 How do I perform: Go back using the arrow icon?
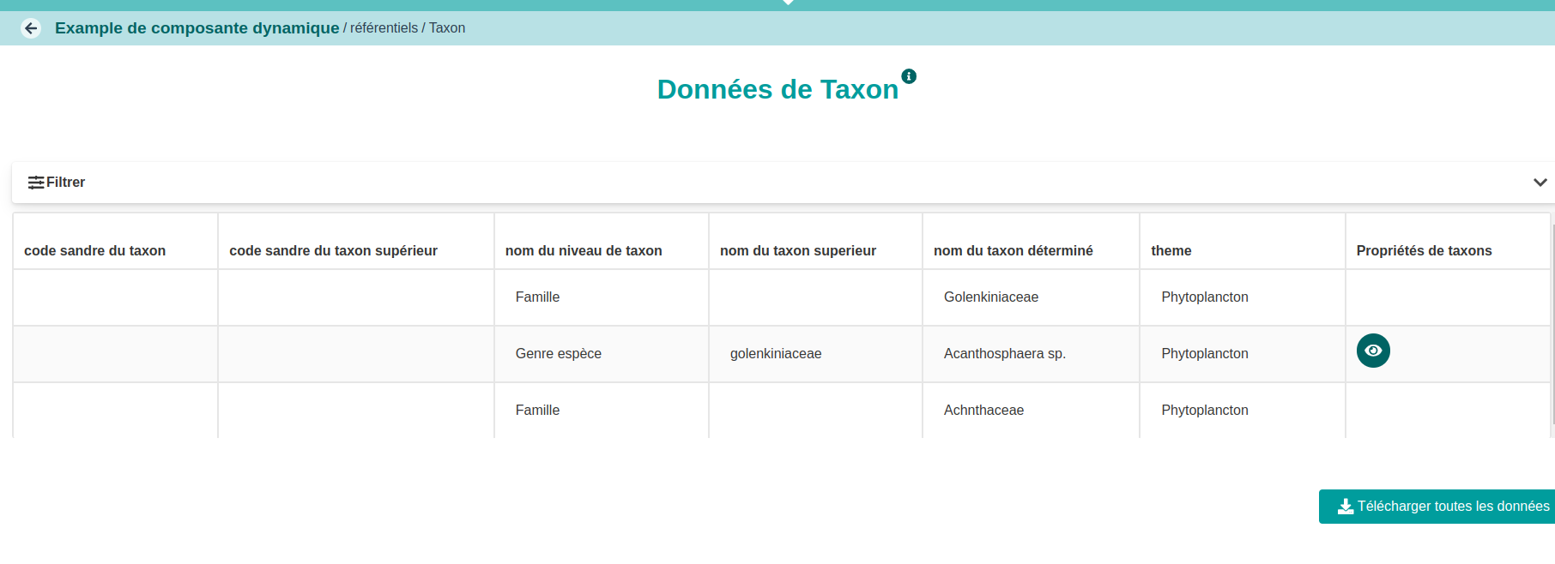[31, 28]
